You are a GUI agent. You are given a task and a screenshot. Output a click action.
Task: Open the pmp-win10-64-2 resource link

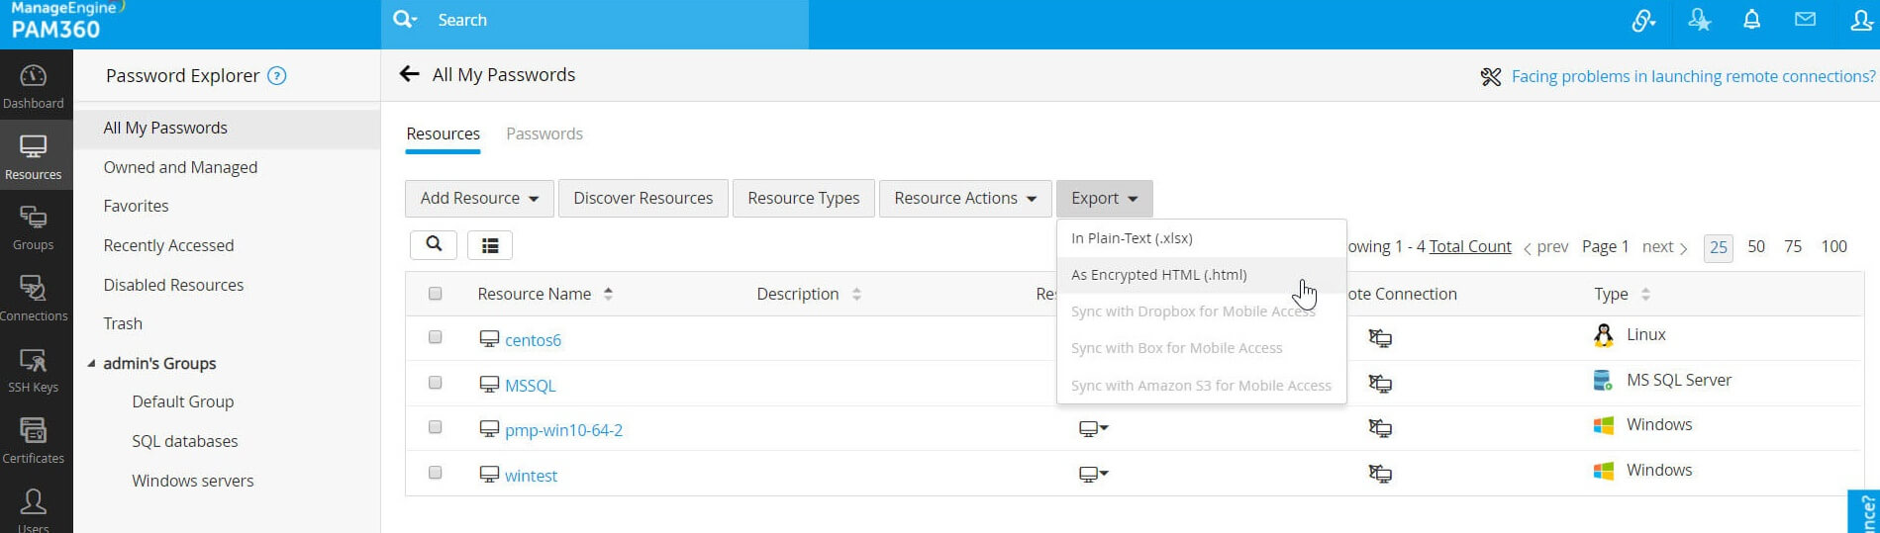point(563,430)
